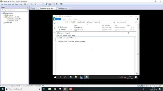This screenshot has width=163, height=91.
Task: Collapse the My Computer tree node
Action: (2, 13)
